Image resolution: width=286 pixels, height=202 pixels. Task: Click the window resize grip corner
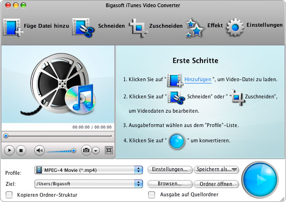(283, 199)
